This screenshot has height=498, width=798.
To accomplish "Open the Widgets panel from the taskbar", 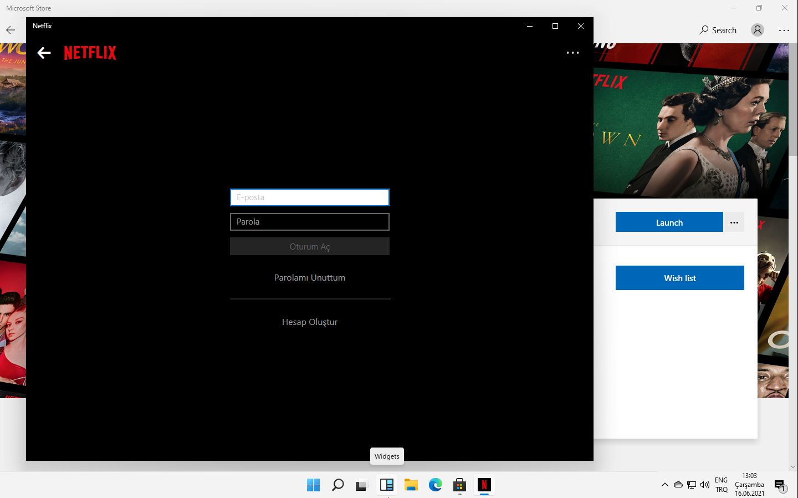I will tap(387, 485).
